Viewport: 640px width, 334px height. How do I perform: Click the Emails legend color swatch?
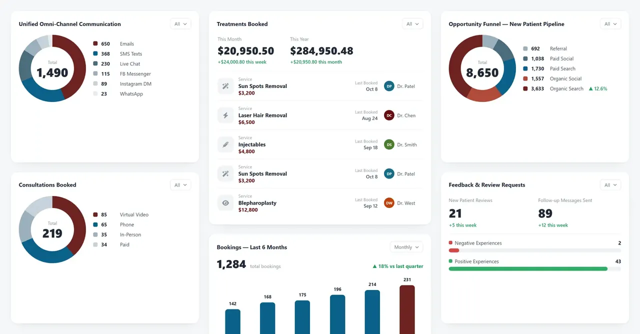(95, 43)
